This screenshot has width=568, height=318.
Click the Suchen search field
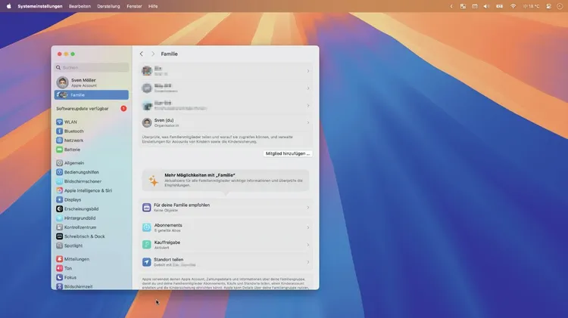click(92, 67)
